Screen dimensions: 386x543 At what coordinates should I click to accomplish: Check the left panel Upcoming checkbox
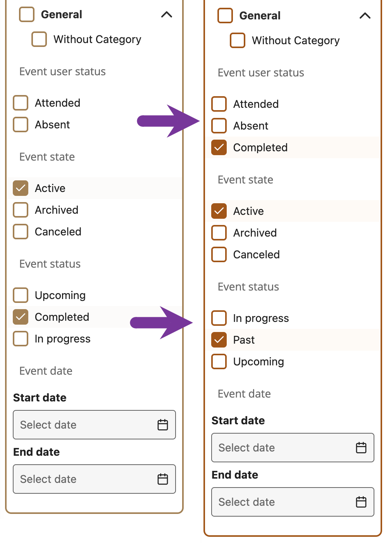(21, 295)
